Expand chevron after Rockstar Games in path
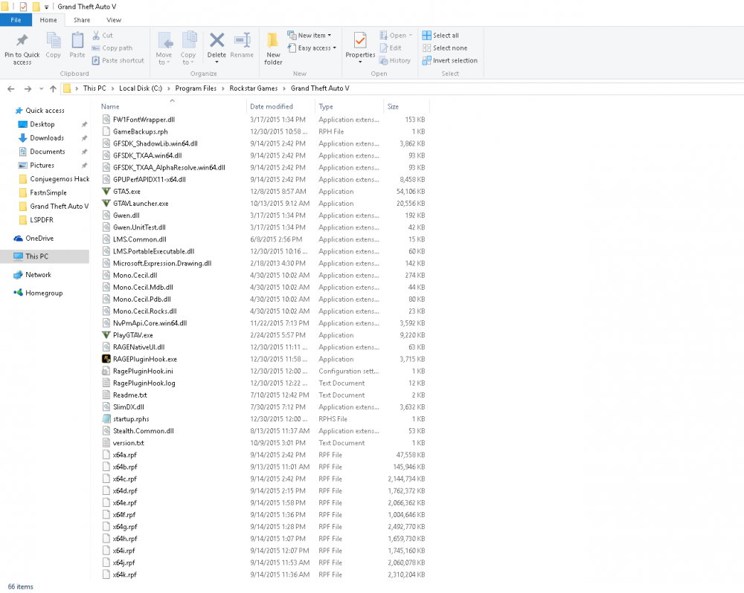This screenshot has width=744, height=593. click(x=284, y=88)
